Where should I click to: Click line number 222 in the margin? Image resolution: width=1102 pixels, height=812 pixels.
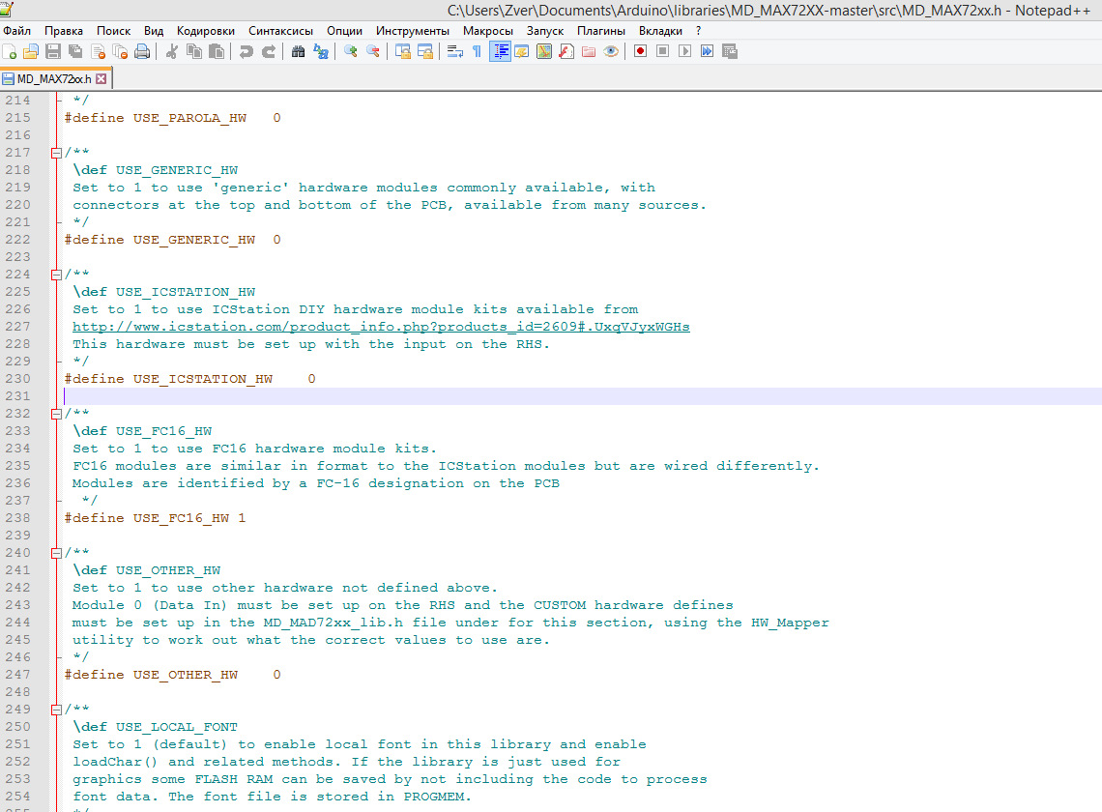(x=17, y=240)
